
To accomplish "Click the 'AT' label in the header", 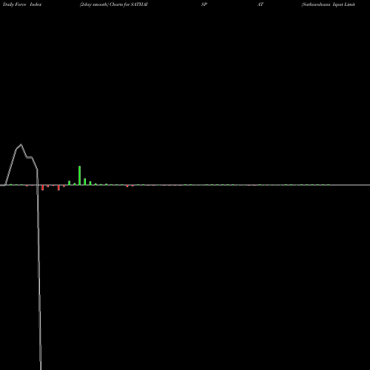I will tap(260, 4).
